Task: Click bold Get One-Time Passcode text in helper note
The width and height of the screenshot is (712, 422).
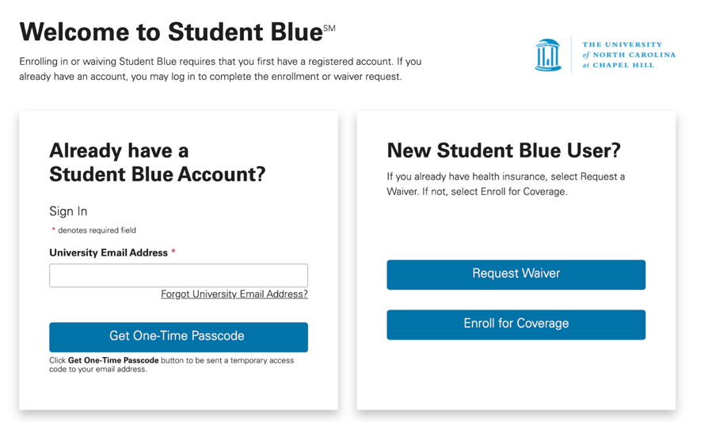Action: tap(113, 360)
